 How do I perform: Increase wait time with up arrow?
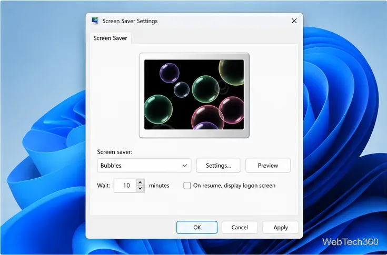[140, 182]
